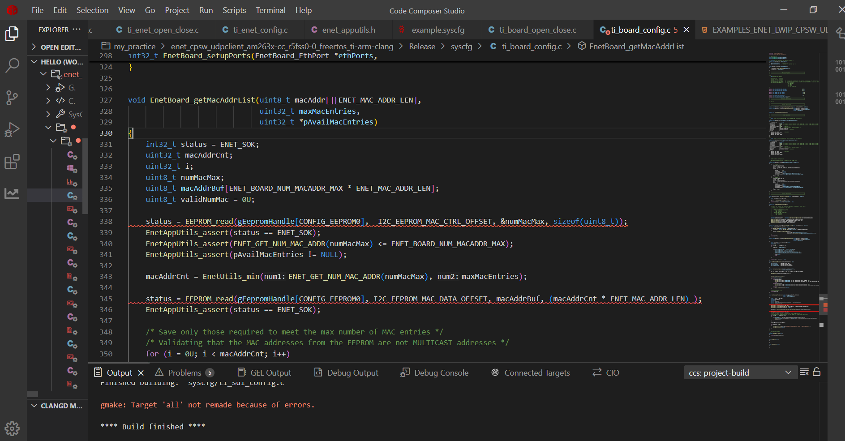Click the chart icon in activity bar

[x=12, y=193]
